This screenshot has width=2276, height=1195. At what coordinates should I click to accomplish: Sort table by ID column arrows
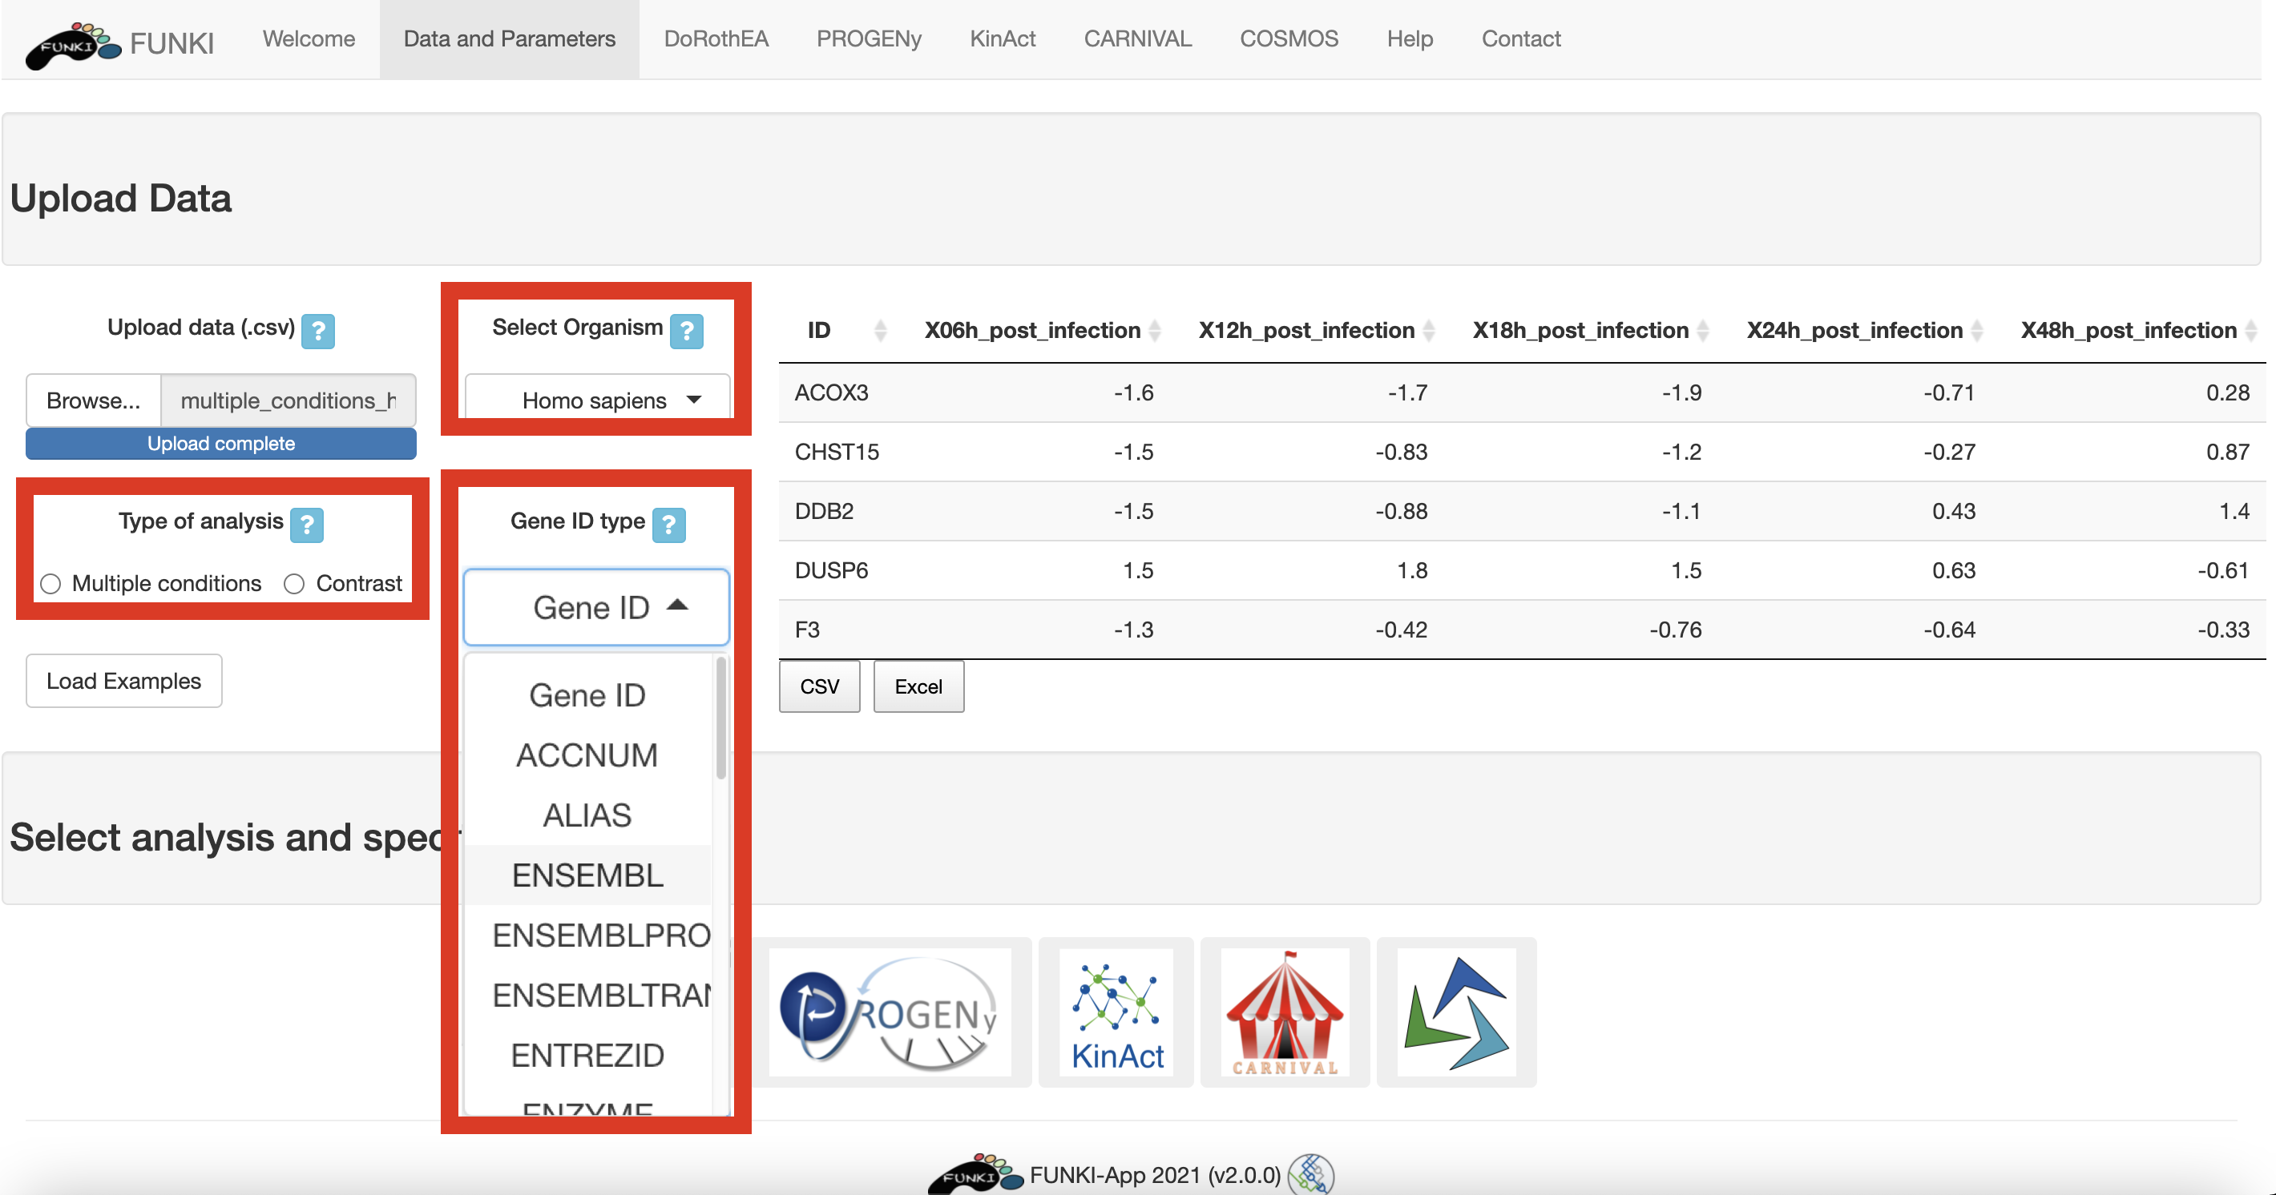880,332
